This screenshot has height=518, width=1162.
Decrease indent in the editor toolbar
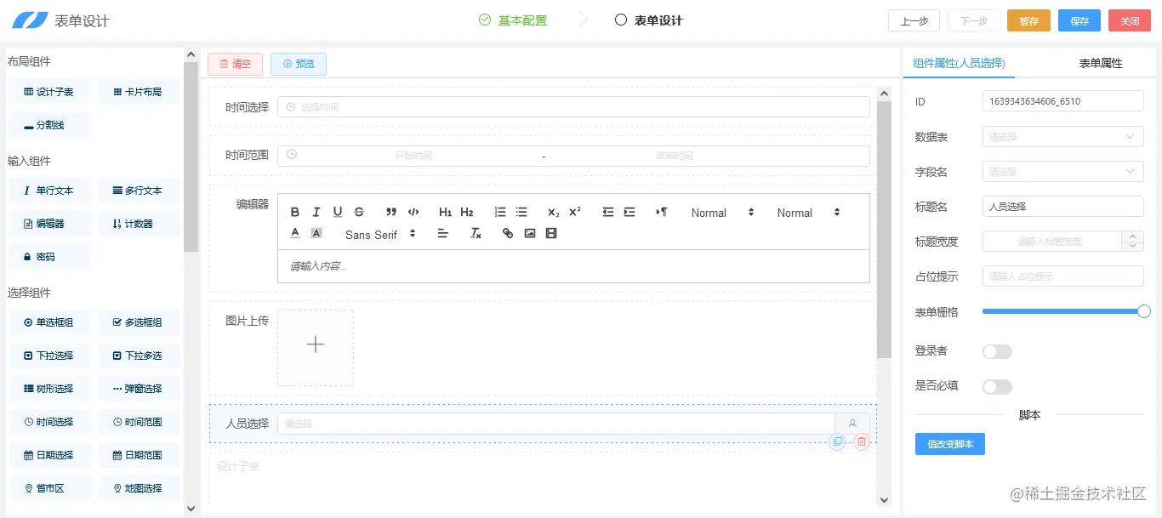coord(608,213)
